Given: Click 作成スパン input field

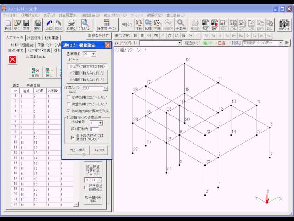Looking at the screenshot, I should [x=93, y=88].
